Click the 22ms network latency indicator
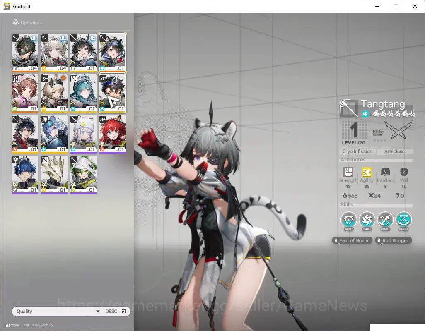 (13, 325)
